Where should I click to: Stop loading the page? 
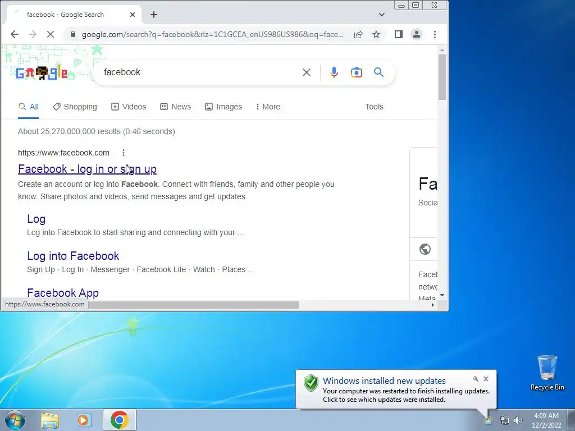tap(51, 34)
